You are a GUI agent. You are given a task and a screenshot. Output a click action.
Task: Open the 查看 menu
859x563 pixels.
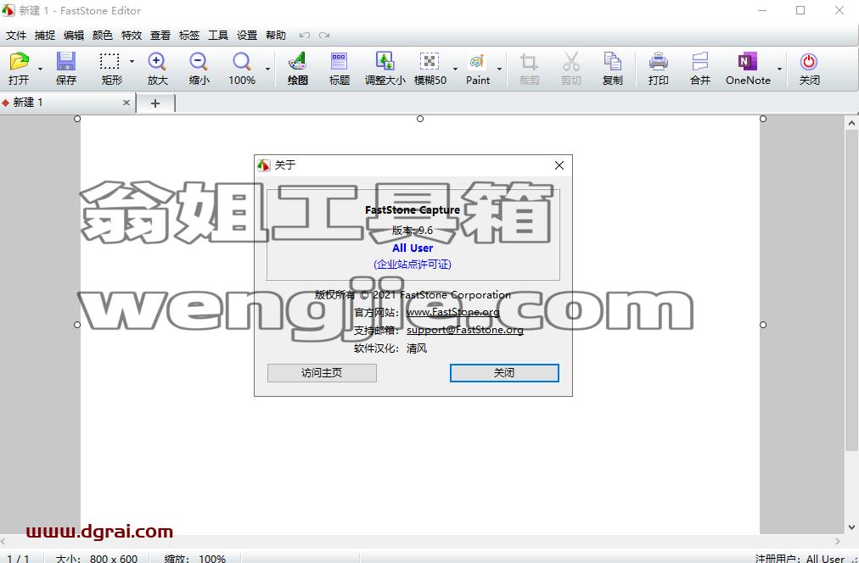click(x=160, y=35)
